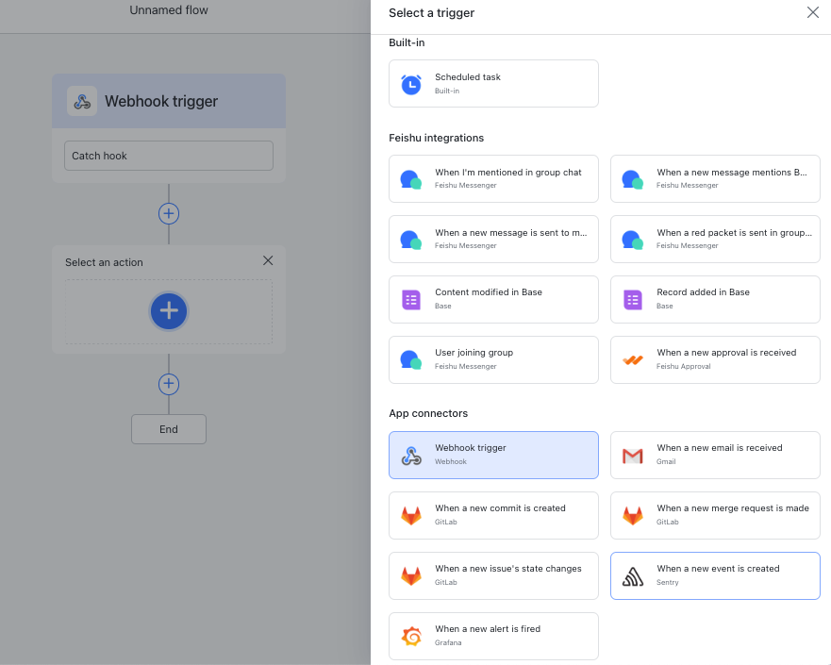Click GitLab icon for new merge request
The width and height of the screenshot is (831, 665).
click(633, 516)
